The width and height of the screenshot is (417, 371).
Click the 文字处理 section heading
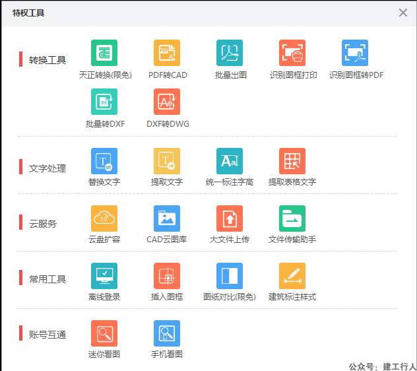tap(48, 168)
